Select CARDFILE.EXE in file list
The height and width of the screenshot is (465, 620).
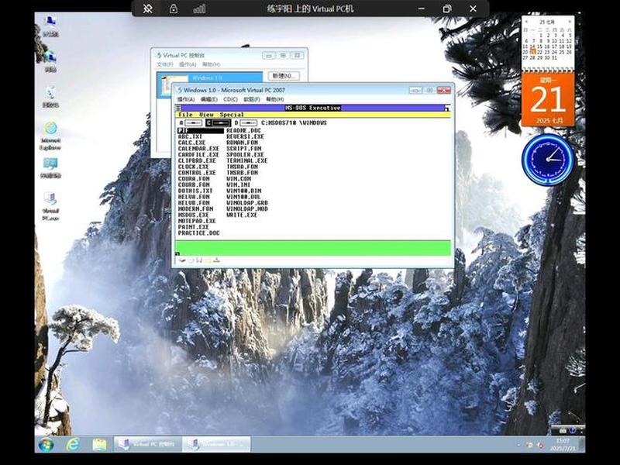(x=198, y=154)
